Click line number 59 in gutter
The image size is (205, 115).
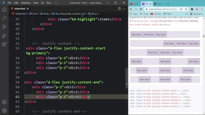point(17,82)
